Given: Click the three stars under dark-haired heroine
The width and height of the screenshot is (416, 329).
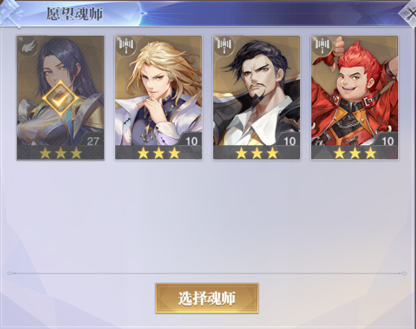Looking at the screenshot, I should [x=60, y=153].
